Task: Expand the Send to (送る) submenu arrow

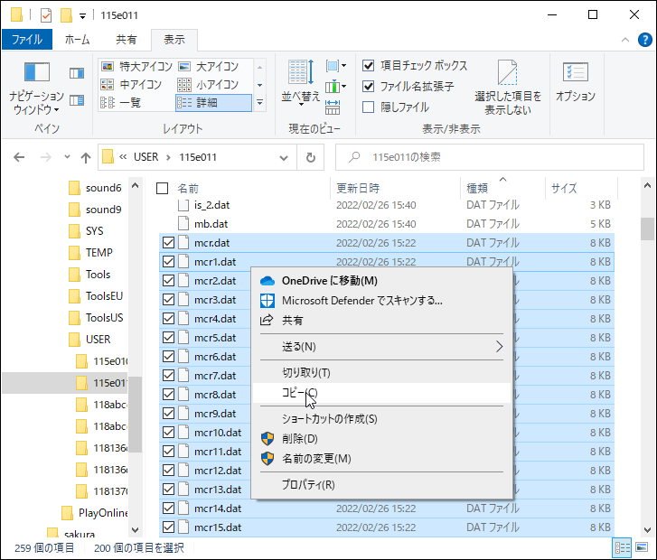Action: pyautogui.click(x=499, y=346)
